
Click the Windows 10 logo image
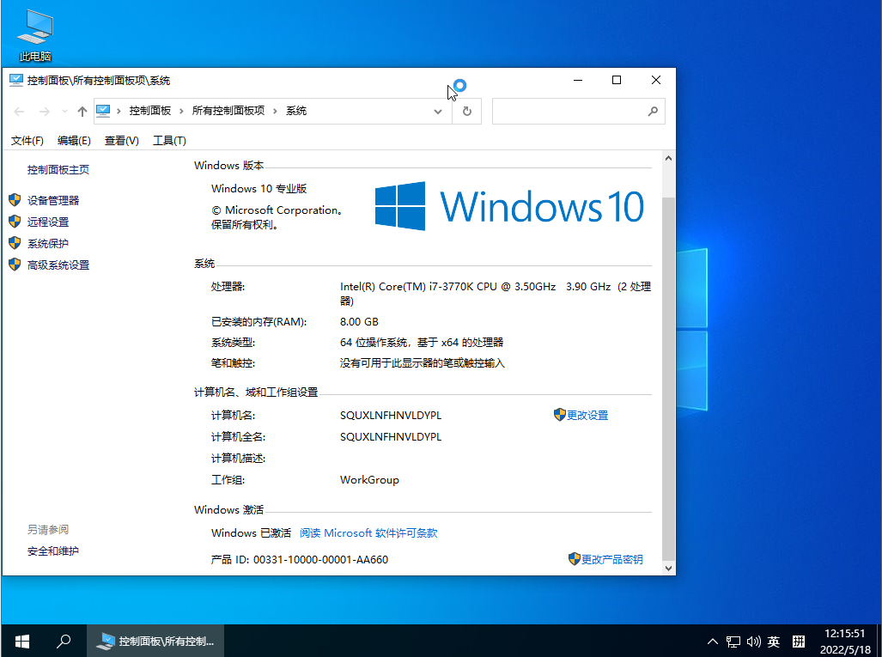point(509,206)
